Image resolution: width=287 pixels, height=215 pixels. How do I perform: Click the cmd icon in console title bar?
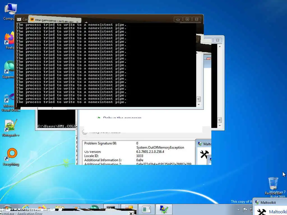pos(19,19)
